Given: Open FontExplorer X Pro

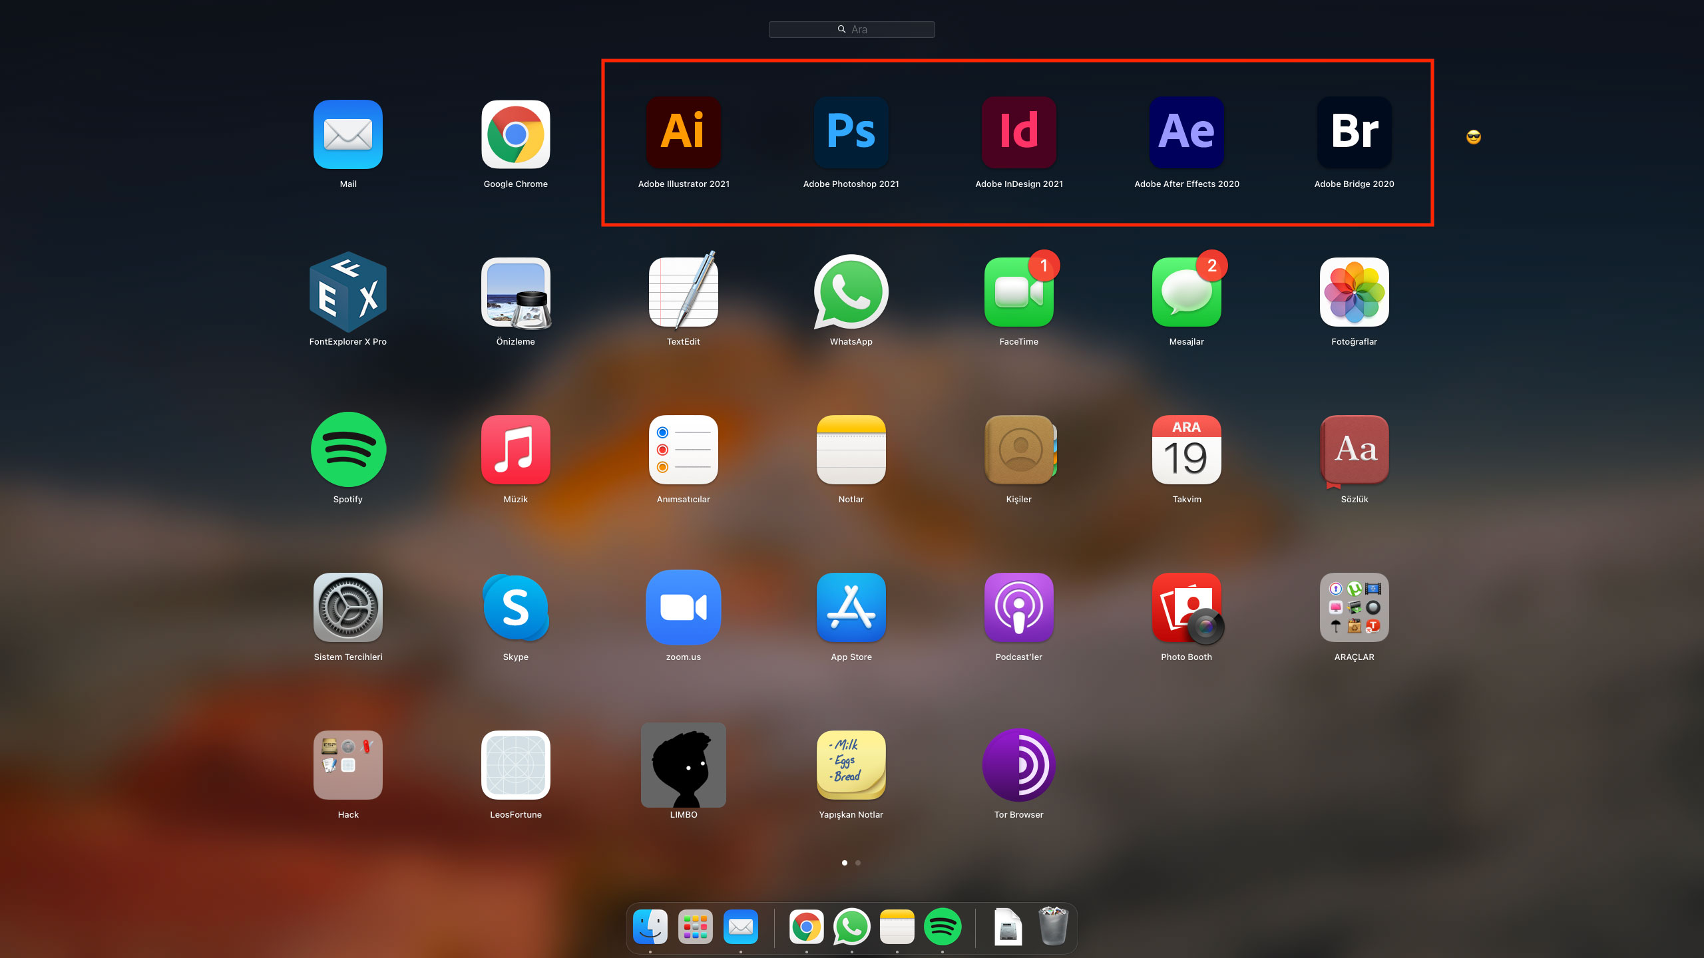Looking at the screenshot, I should tap(347, 291).
